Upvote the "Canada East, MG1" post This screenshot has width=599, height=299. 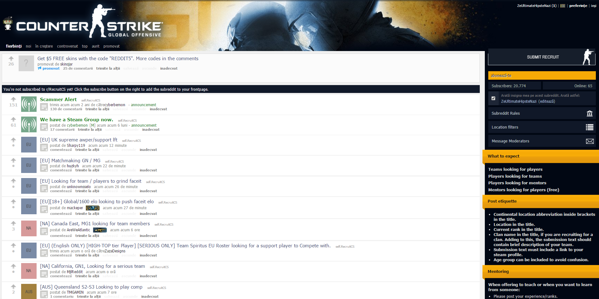pyautogui.click(x=13, y=223)
